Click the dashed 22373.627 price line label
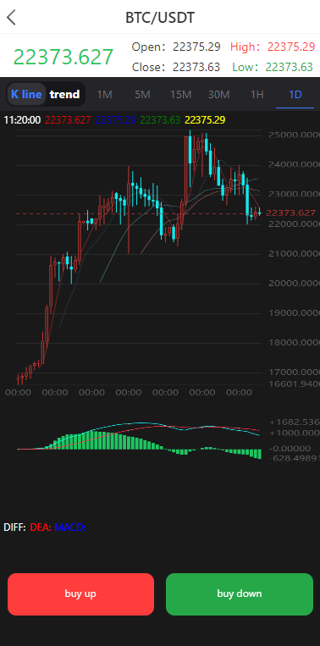Viewport: 320px width, 646px height. click(x=290, y=213)
